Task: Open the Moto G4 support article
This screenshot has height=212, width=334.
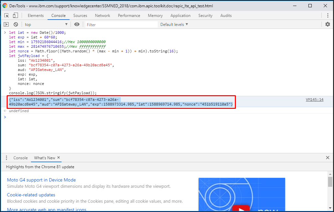Action: [x=41, y=179]
